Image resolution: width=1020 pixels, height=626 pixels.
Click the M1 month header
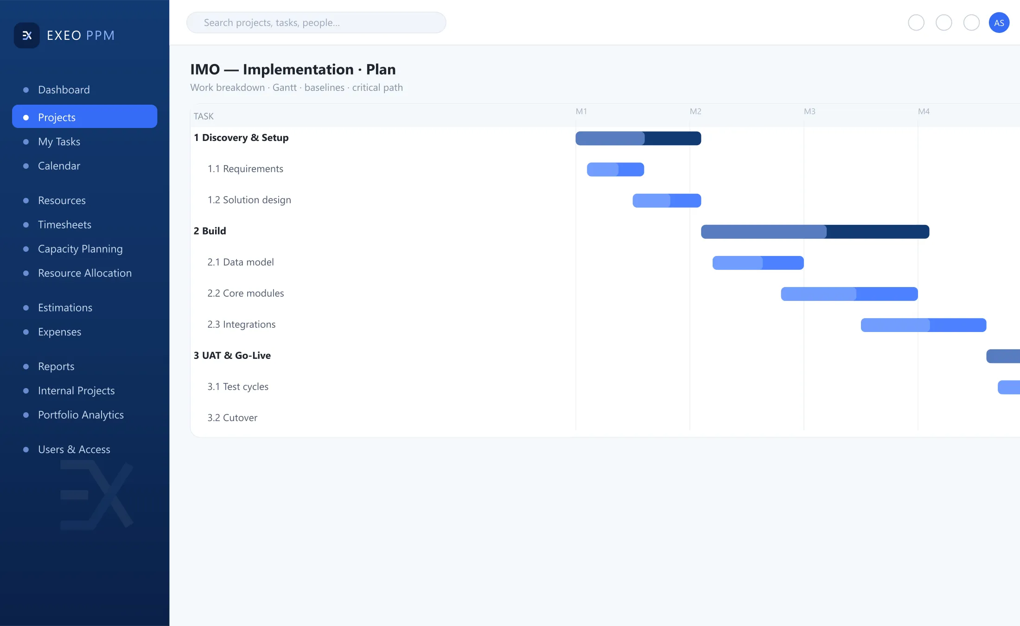coord(581,111)
